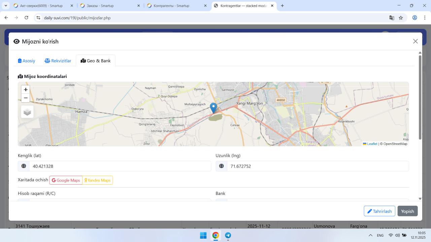
Task: Click the blue location marker pin
Action: pos(213,108)
